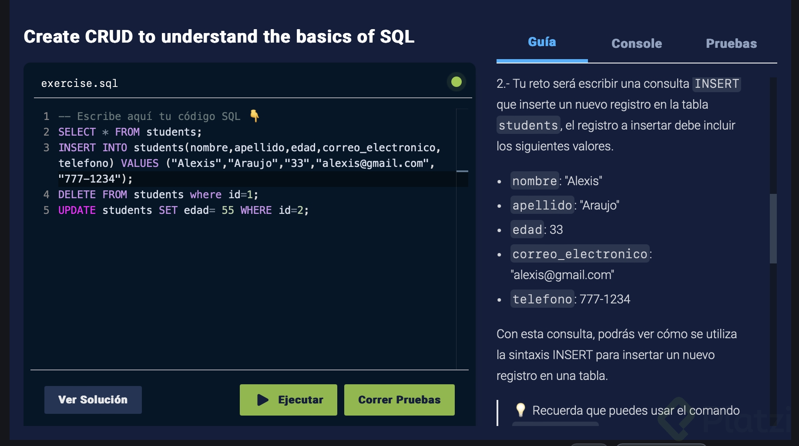Click the green status dot indicator
799x446 pixels.
456,82
